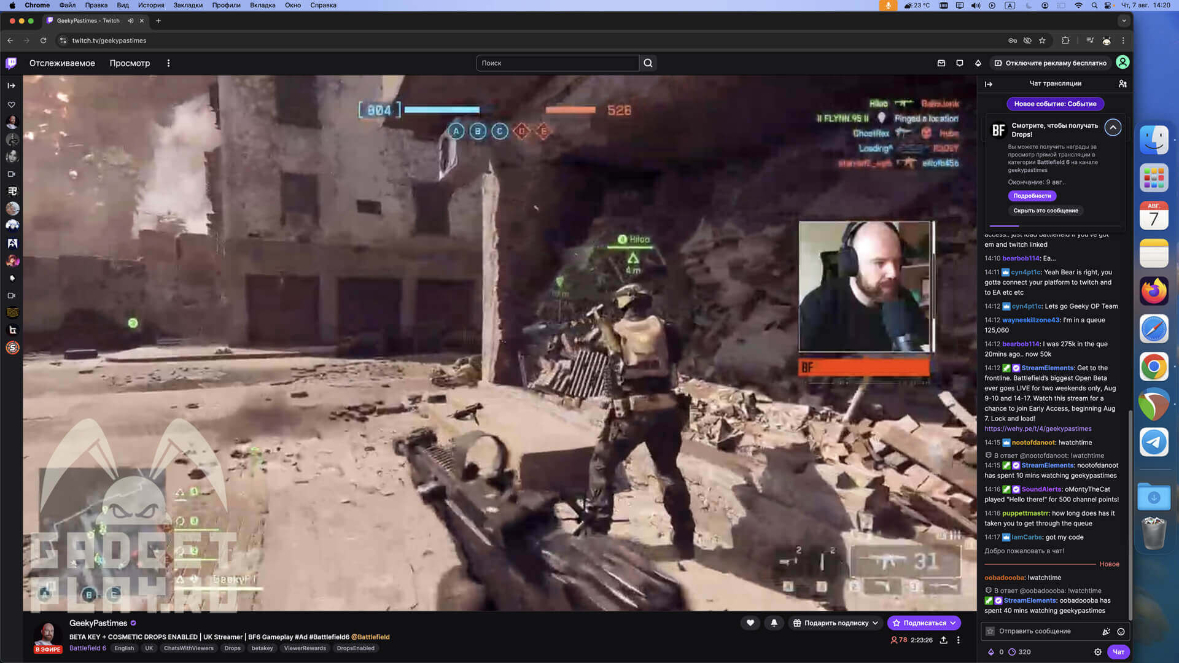Open the Закладки menu
Screen dimensions: 1179x663
pos(188,5)
